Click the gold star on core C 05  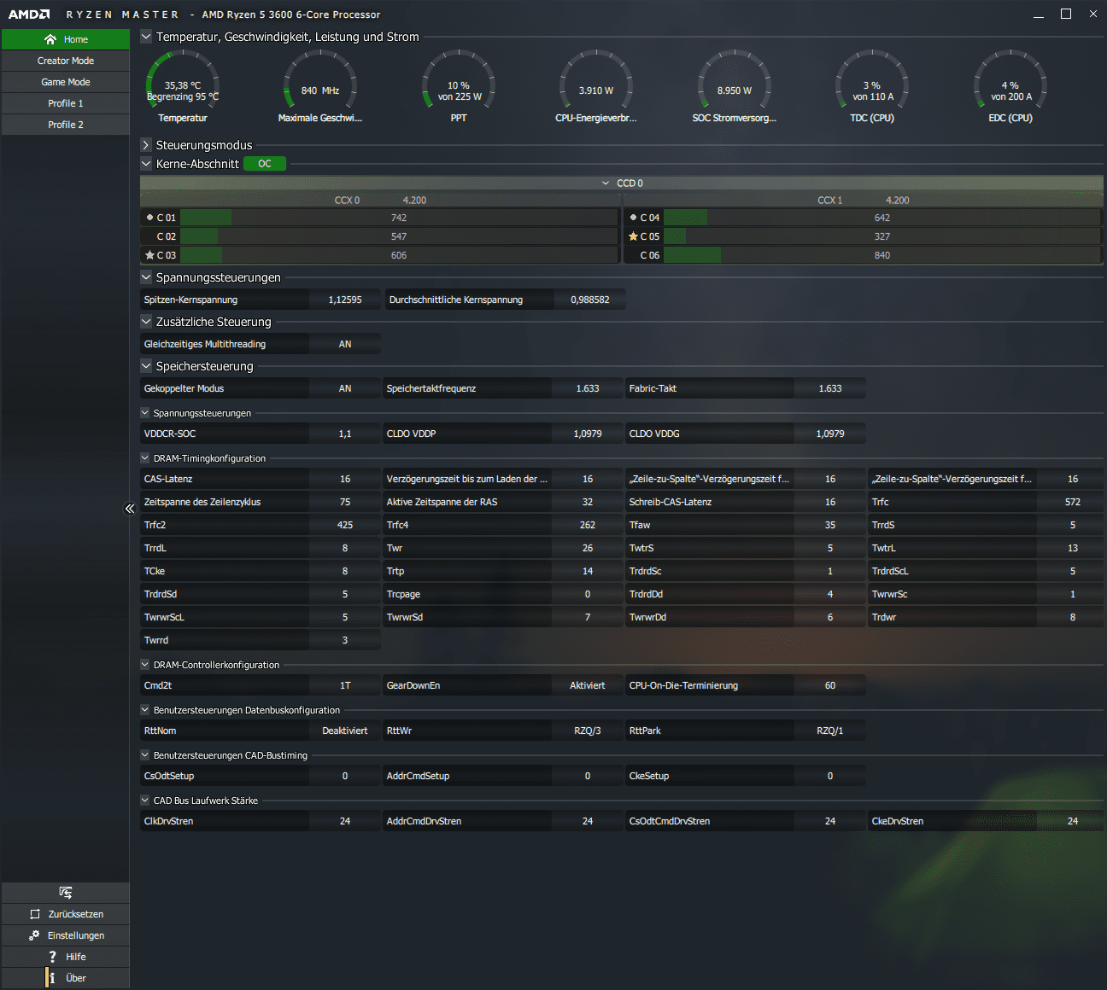tap(633, 236)
